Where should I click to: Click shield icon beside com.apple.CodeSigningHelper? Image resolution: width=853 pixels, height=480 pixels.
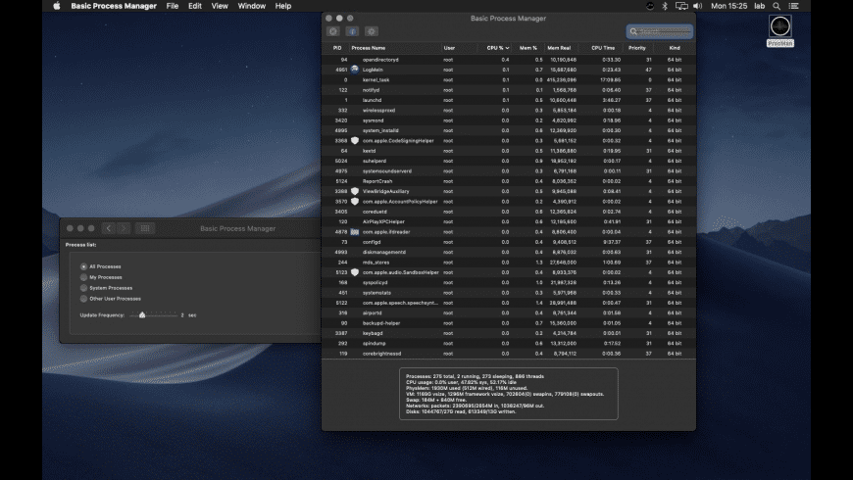(355, 141)
